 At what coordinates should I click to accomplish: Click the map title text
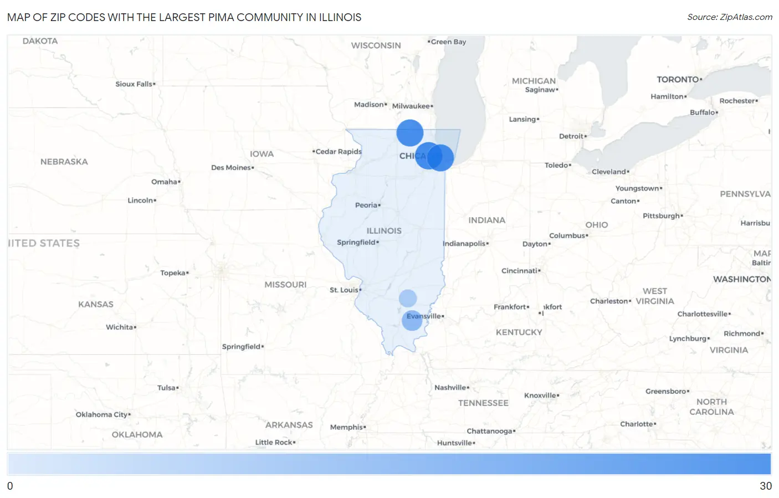[x=184, y=17]
